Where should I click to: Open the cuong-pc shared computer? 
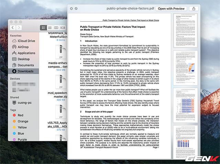click(x=23, y=103)
